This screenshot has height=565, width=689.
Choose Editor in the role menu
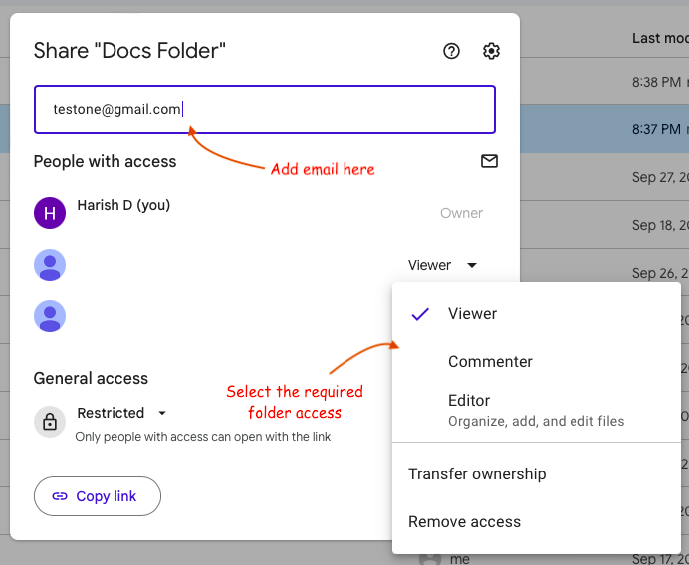(x=536, y=410)
